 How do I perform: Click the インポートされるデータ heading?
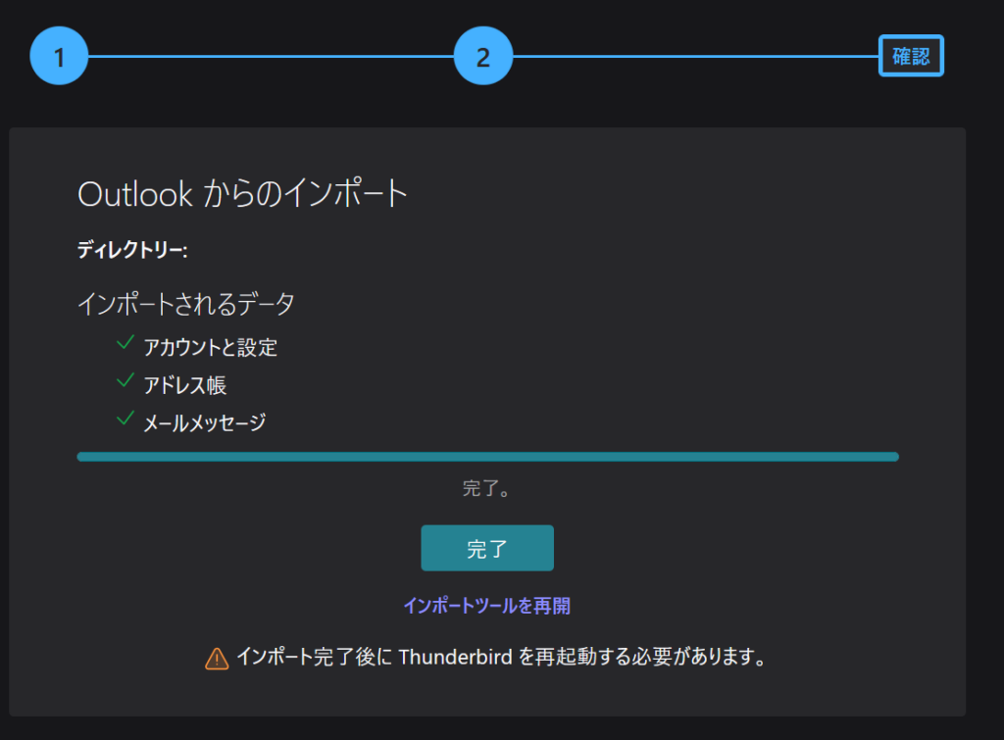click(x=186, y=304)
